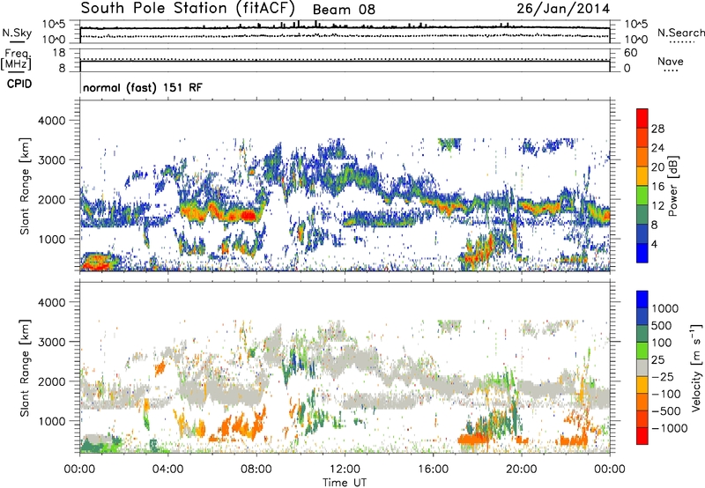705x488 pixels.
Task: Click the 26/Jan/2014 date text
Action: [563, 9]
